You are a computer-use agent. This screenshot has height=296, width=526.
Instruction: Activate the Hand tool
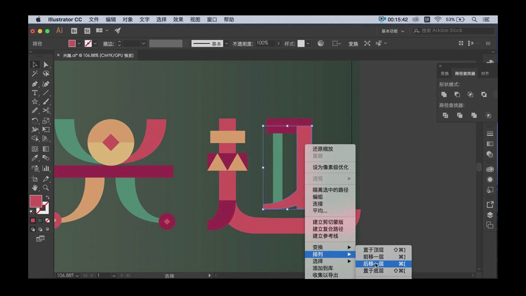pos(35,188)
